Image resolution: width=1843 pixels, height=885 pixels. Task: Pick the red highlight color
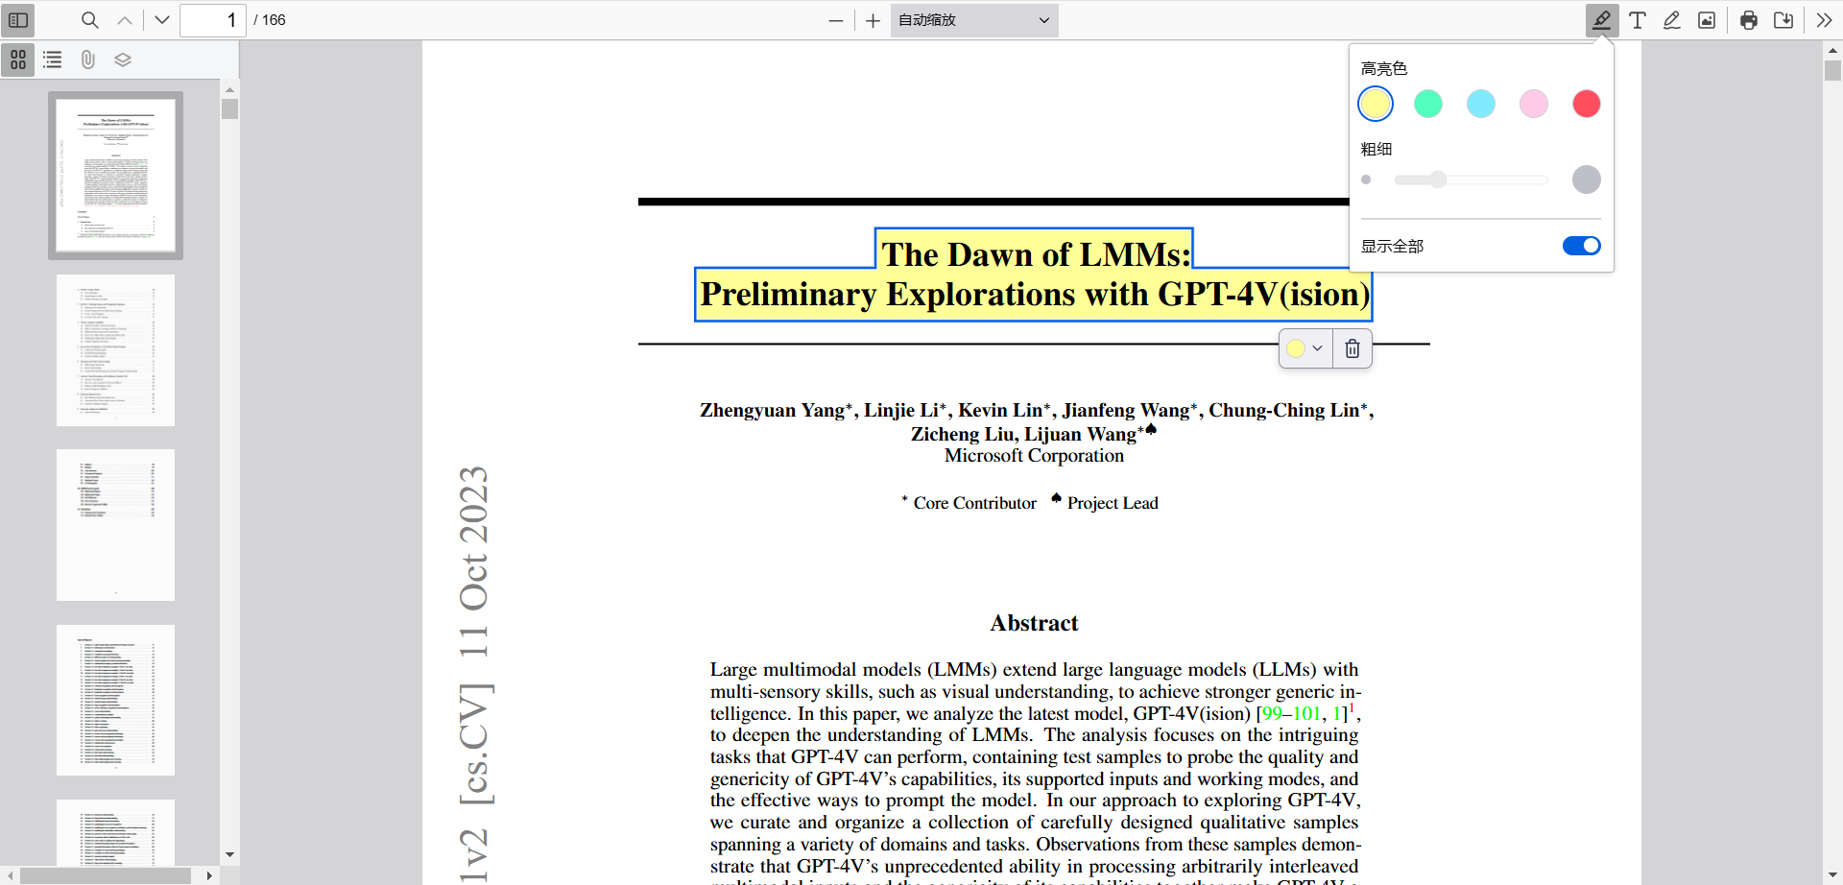(x=1587, y=104)
